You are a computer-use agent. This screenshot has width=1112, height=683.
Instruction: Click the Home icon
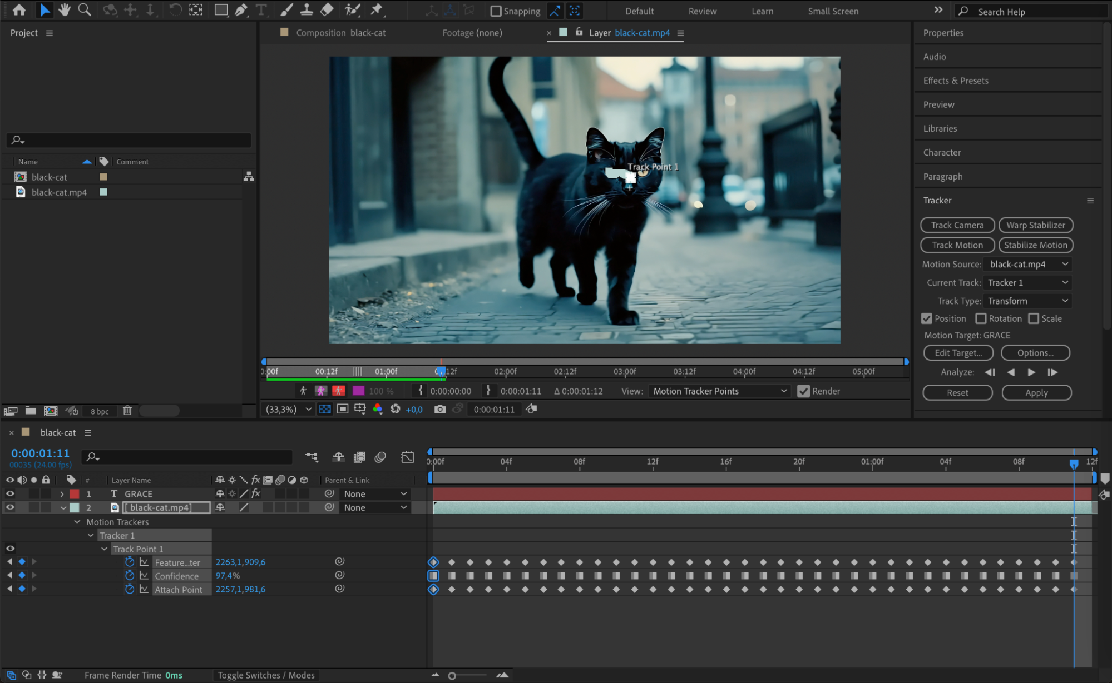(19, 9)
